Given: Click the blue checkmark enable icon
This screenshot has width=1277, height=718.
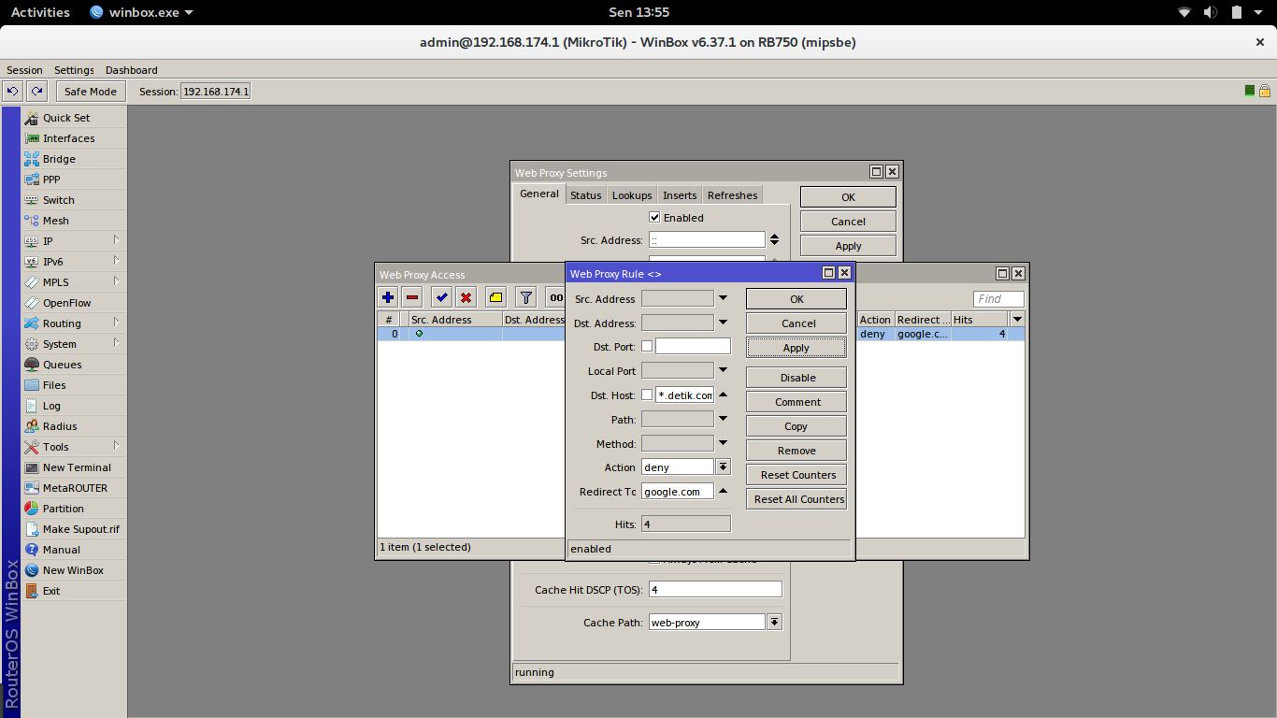Looking at the screenshot, I should 441,297.
